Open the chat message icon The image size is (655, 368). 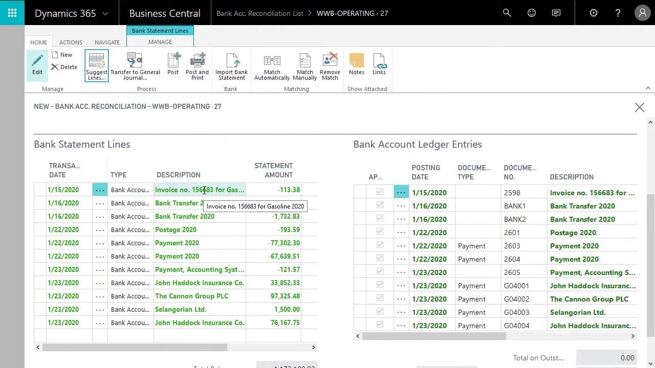pos(556,13)
